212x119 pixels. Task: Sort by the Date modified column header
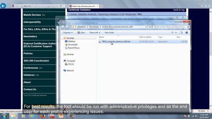pyautogui.click(x=145, y=37)
